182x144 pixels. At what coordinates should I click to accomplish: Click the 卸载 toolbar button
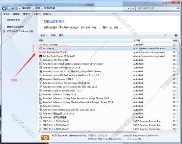(53, 35)
